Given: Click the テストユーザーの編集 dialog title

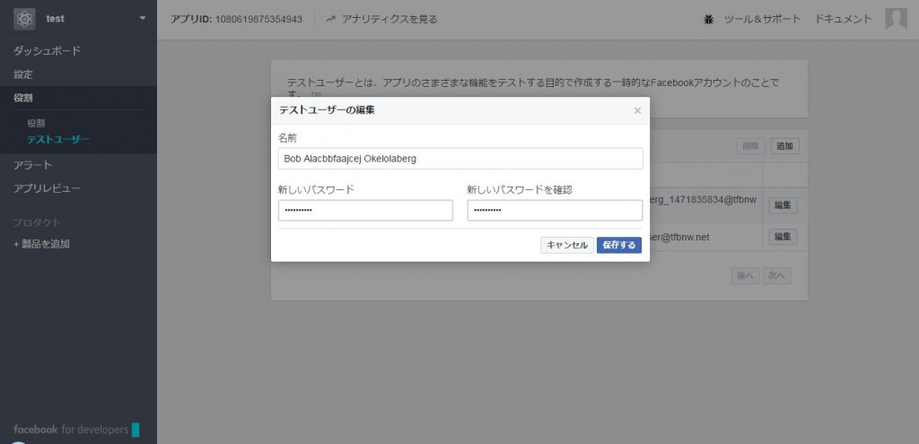Looking at the screenshot, I should [x=327, y=110].
